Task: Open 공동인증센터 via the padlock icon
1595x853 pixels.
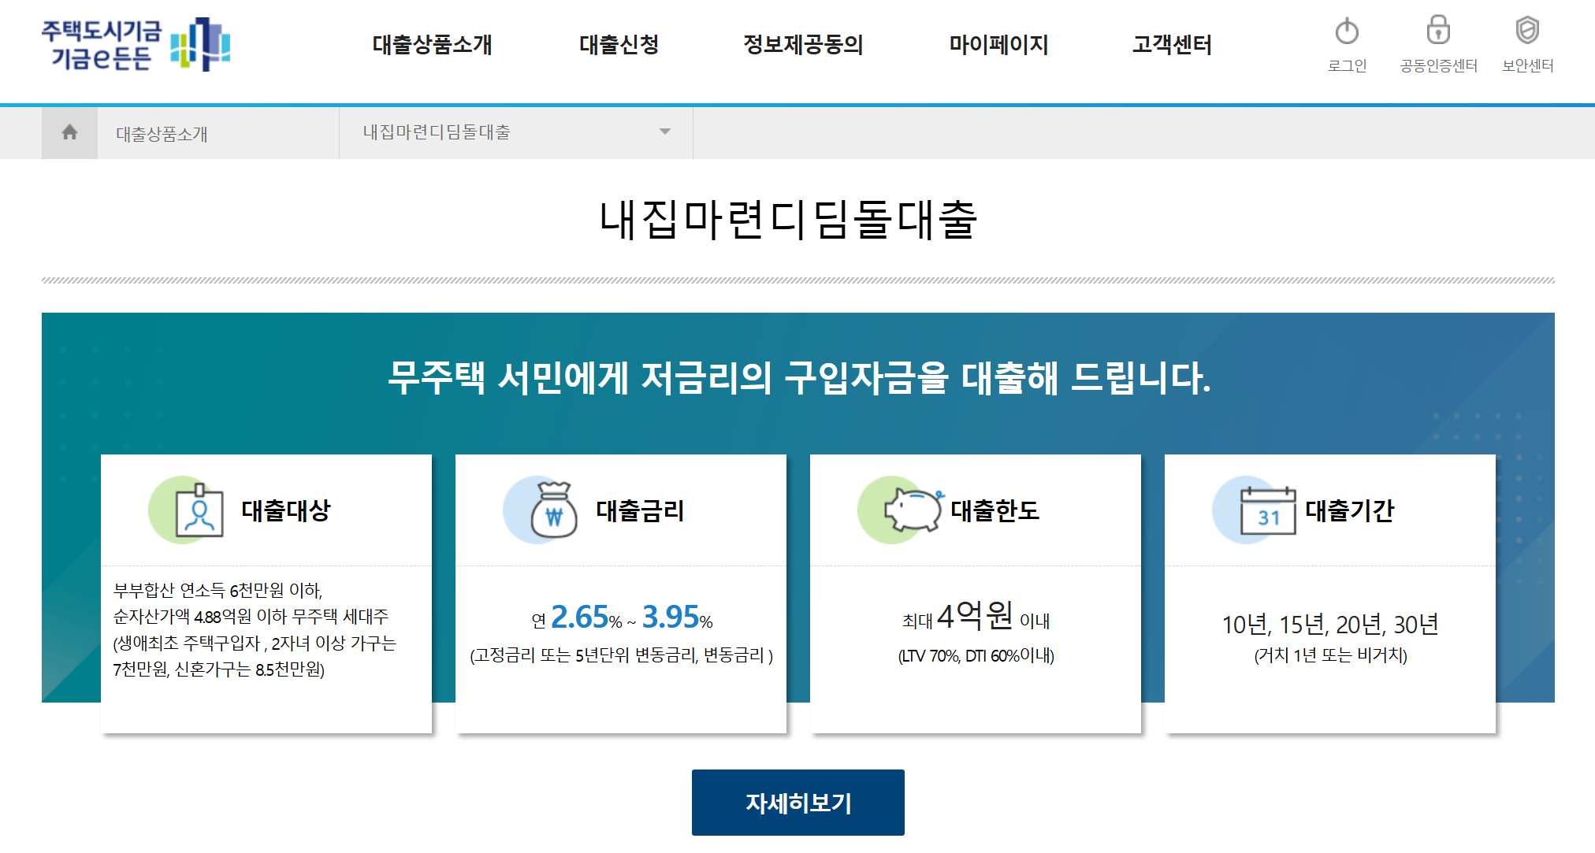Action: coord(1439,32)
